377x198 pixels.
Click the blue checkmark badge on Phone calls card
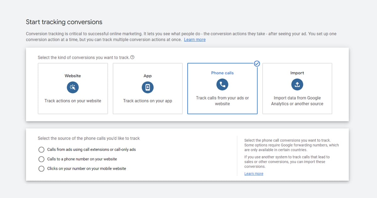point(257,63)
